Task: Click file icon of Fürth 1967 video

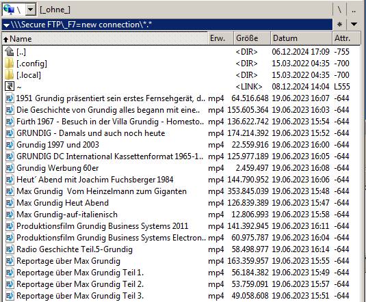Action: tap(10, 122)
